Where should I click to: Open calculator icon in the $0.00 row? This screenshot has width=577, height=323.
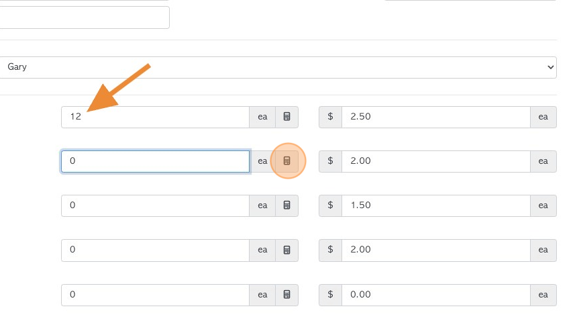coord(286,295)
